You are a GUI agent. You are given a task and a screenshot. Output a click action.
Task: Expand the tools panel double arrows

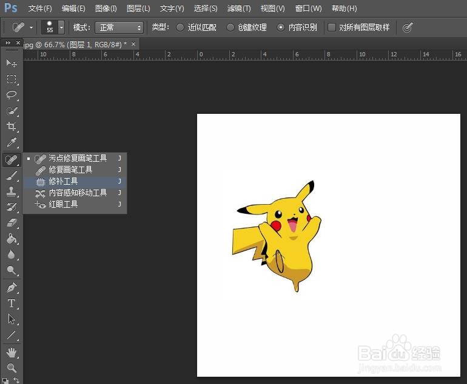pos(8,43)
